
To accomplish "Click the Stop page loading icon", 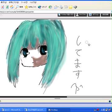I will [x=2, y=7].
